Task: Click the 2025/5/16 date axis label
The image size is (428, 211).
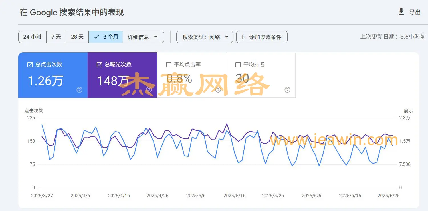Action: tap(235, 196)
